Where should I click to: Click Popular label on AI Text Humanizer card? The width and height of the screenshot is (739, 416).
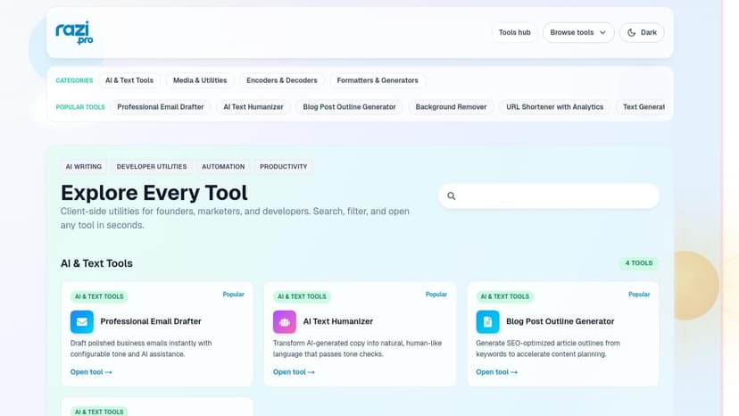[436, 295]
